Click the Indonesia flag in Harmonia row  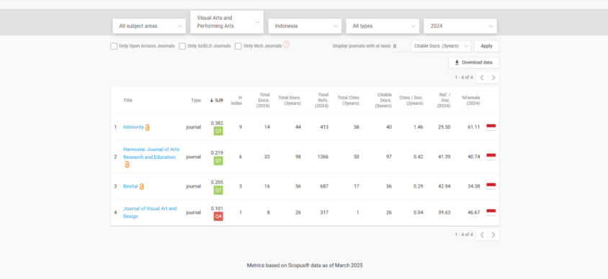491,157
